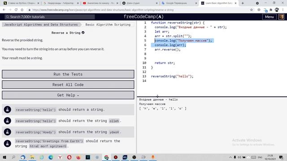Switch to the Аналитика по каналу YouTube tab

point(100,3)
